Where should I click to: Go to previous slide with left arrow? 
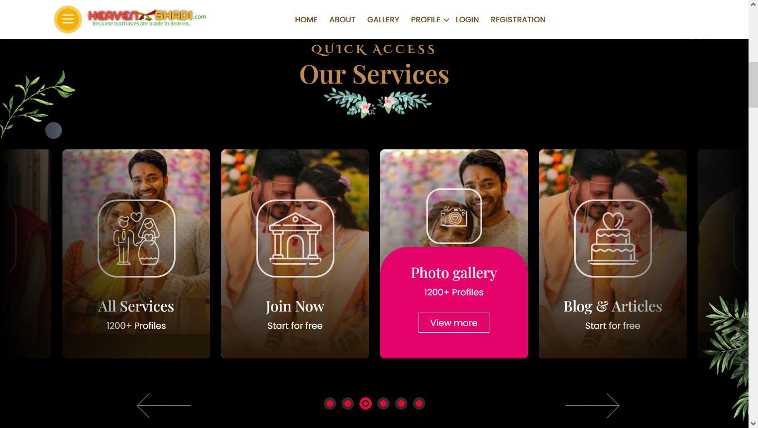164,406
